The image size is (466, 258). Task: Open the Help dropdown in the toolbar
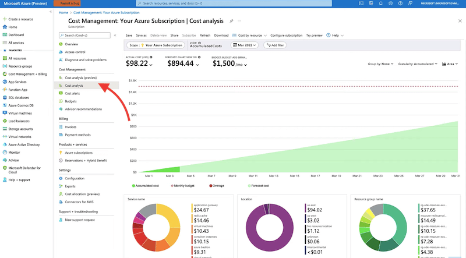click(x=335, y=36)
